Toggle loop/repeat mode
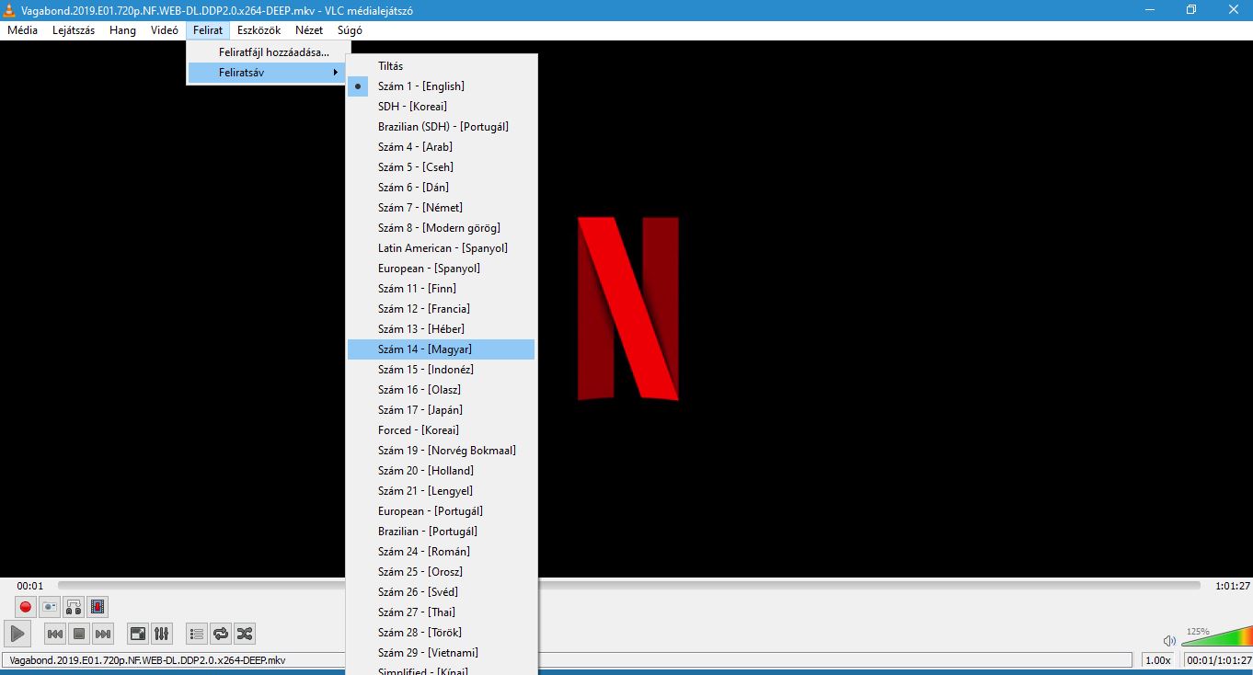Image resolution: width=1253 pixels, height=675 pixels. pyautogui.click(x=221, y=634)
